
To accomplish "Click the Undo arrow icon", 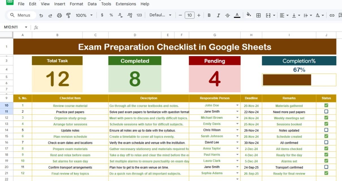I will point(41,15).
